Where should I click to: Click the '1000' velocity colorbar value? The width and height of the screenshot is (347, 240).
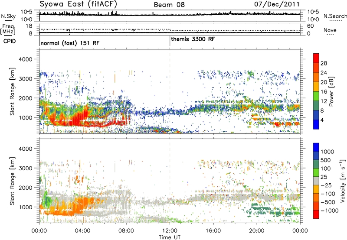[x=327, y=152]
